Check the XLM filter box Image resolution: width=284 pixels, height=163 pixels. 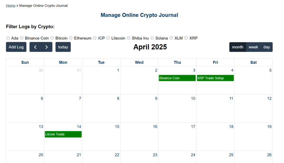coord(171,38)
